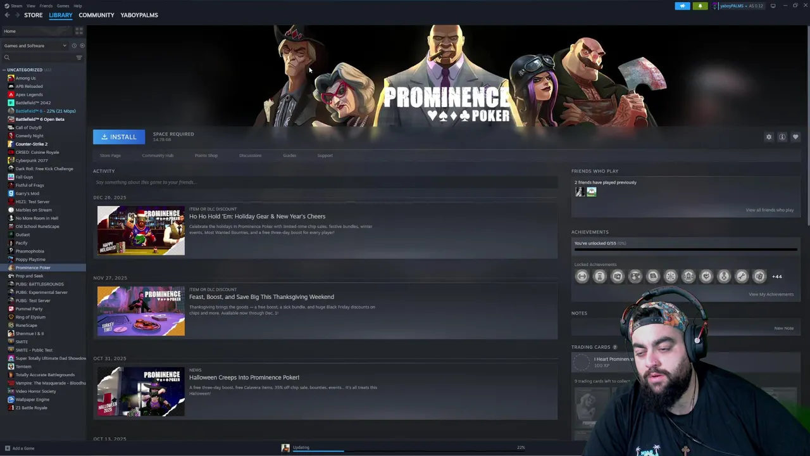Add to favorites with heart icon
The image size is (810, 456).
point(795,137)
